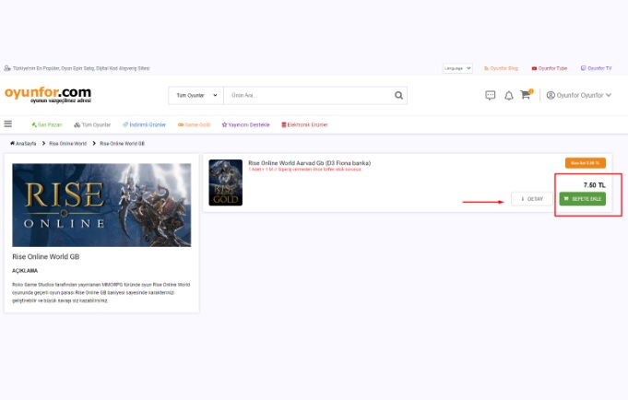
Task: Open Game Gold menu item
Action: click(195, 124)
